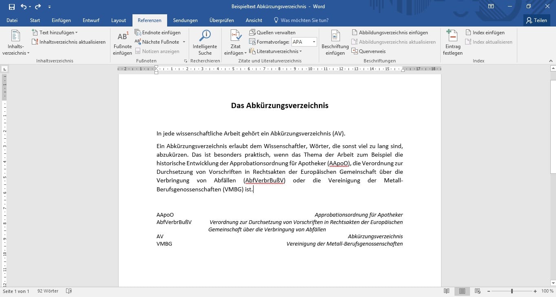The width and height of the screenshot is (556, 297).
Task: Switch to the Einfügen tab
Action: tap(61, 20)
